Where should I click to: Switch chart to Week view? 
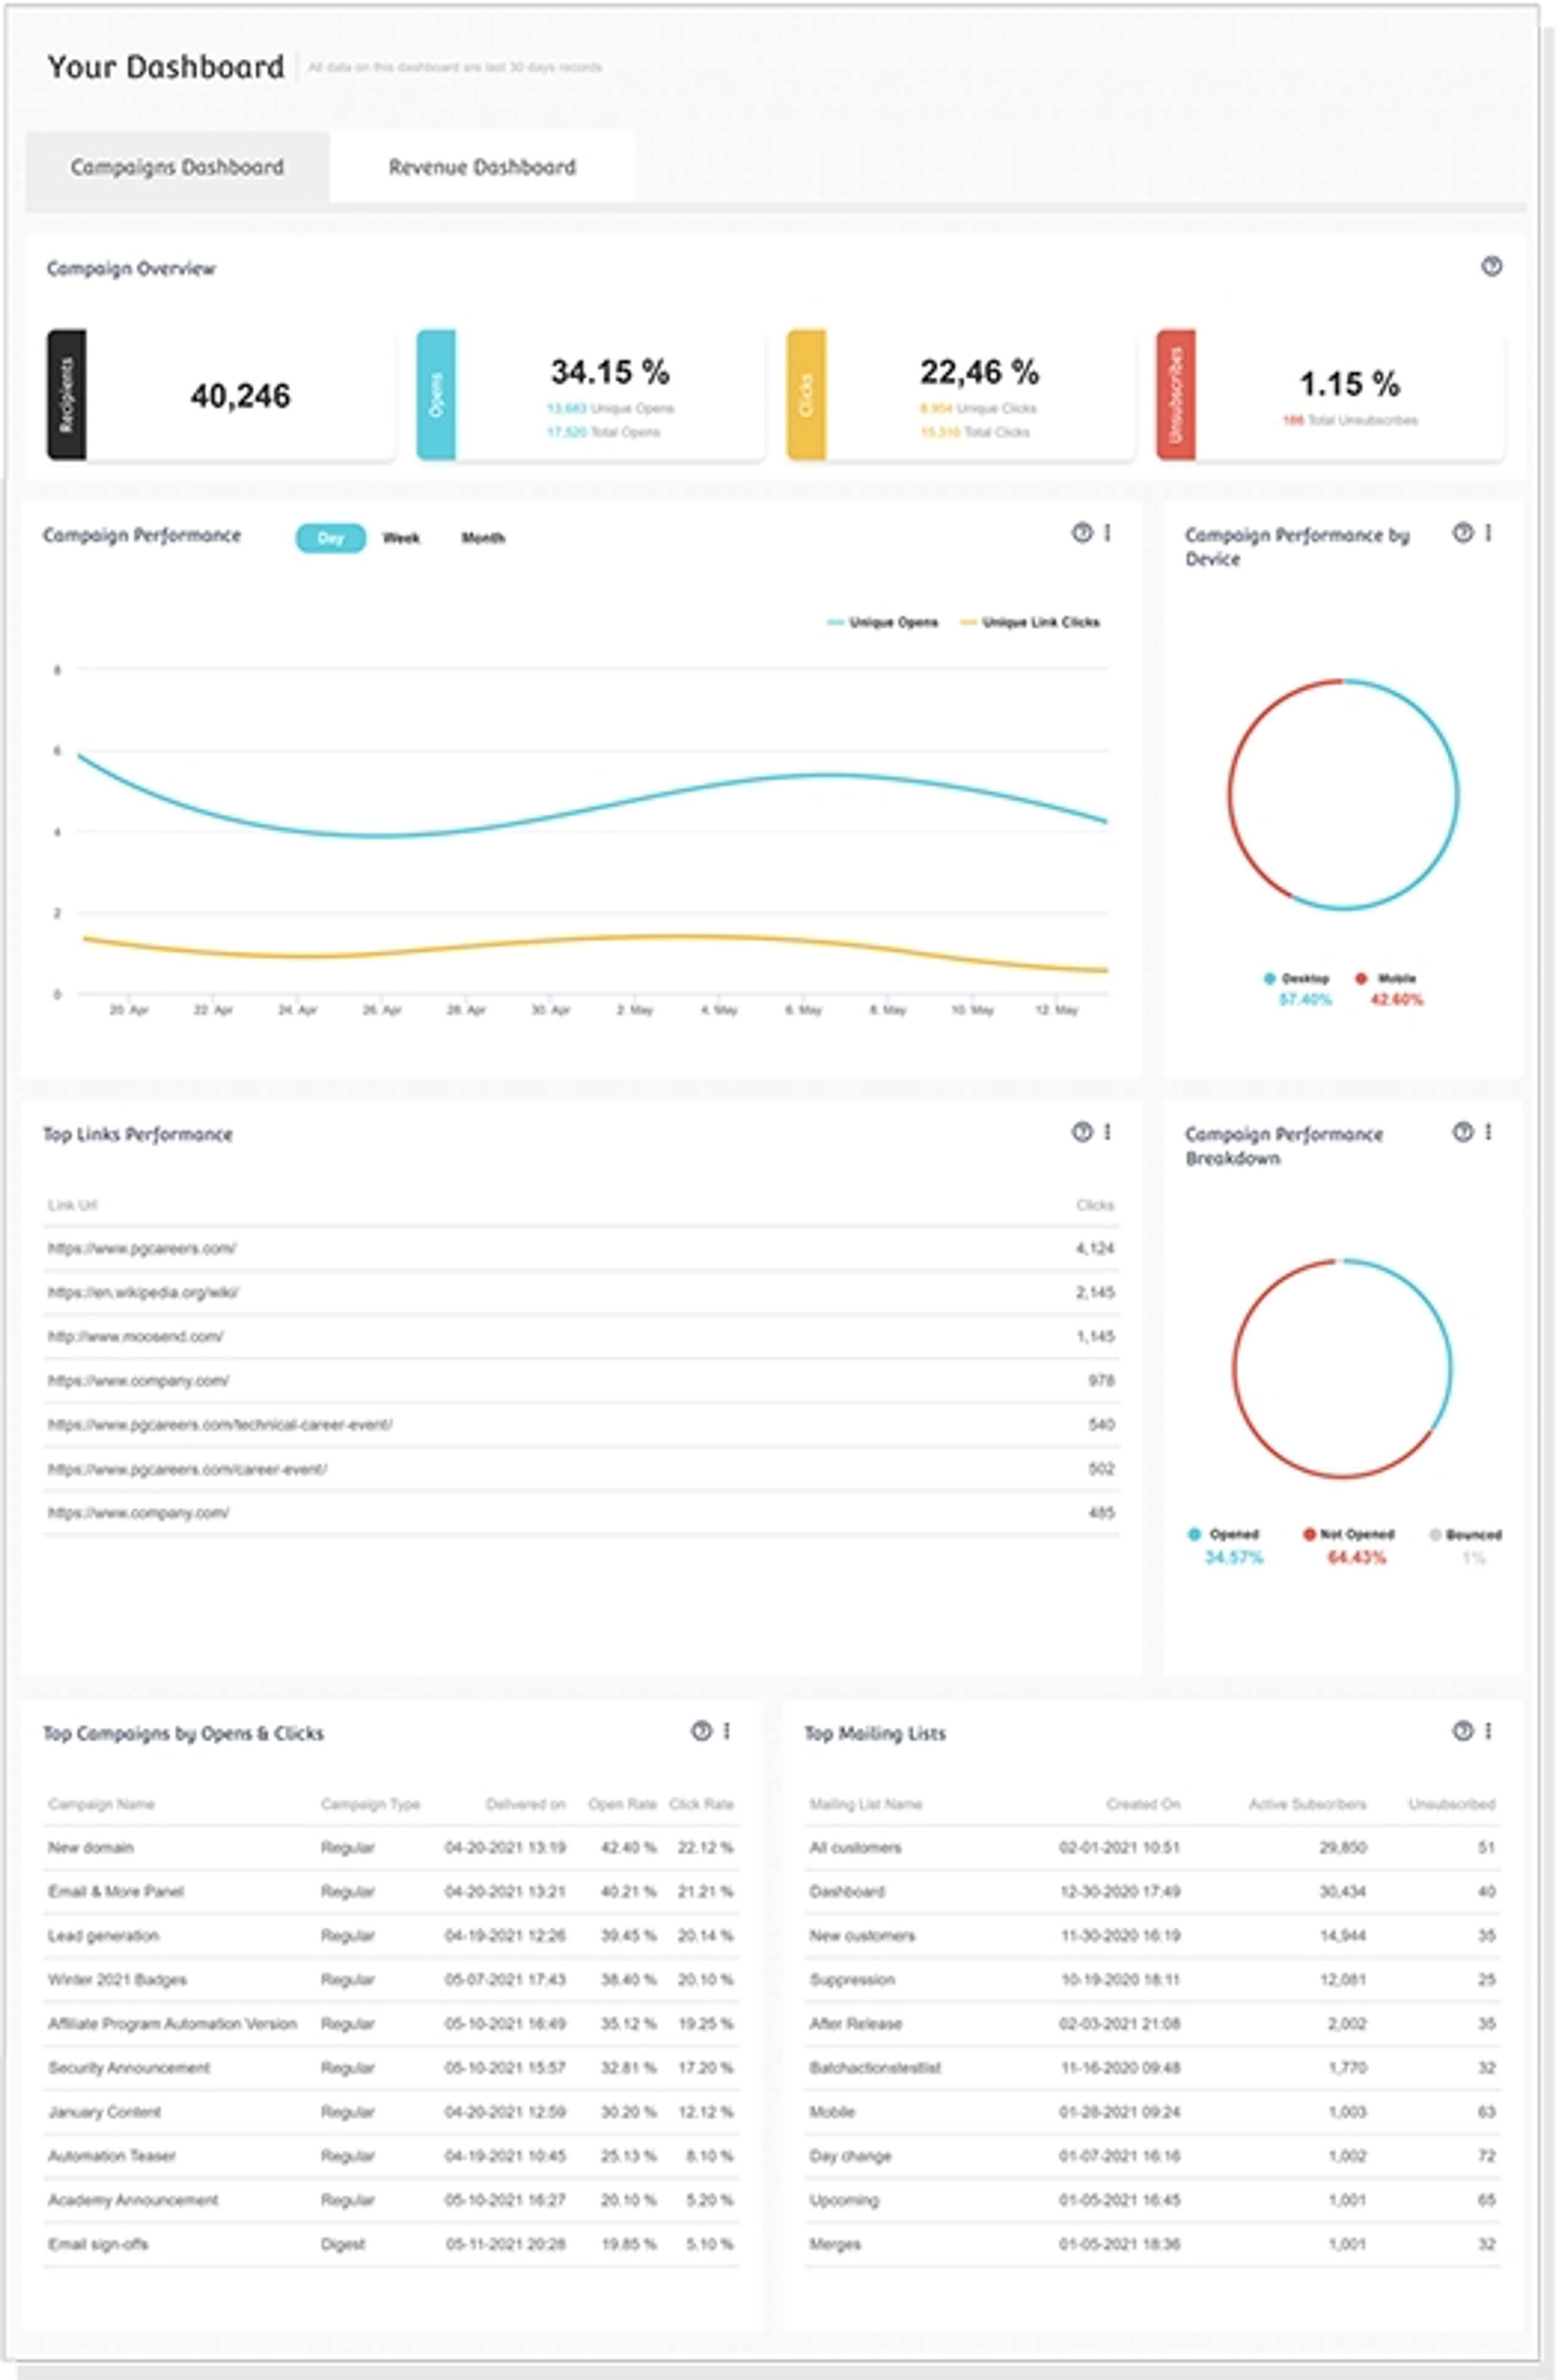401,538
